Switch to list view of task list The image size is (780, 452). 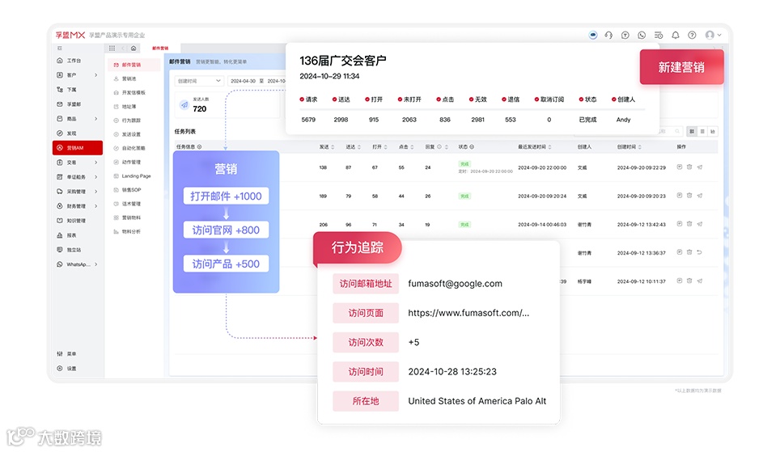[x=702, y=131]
